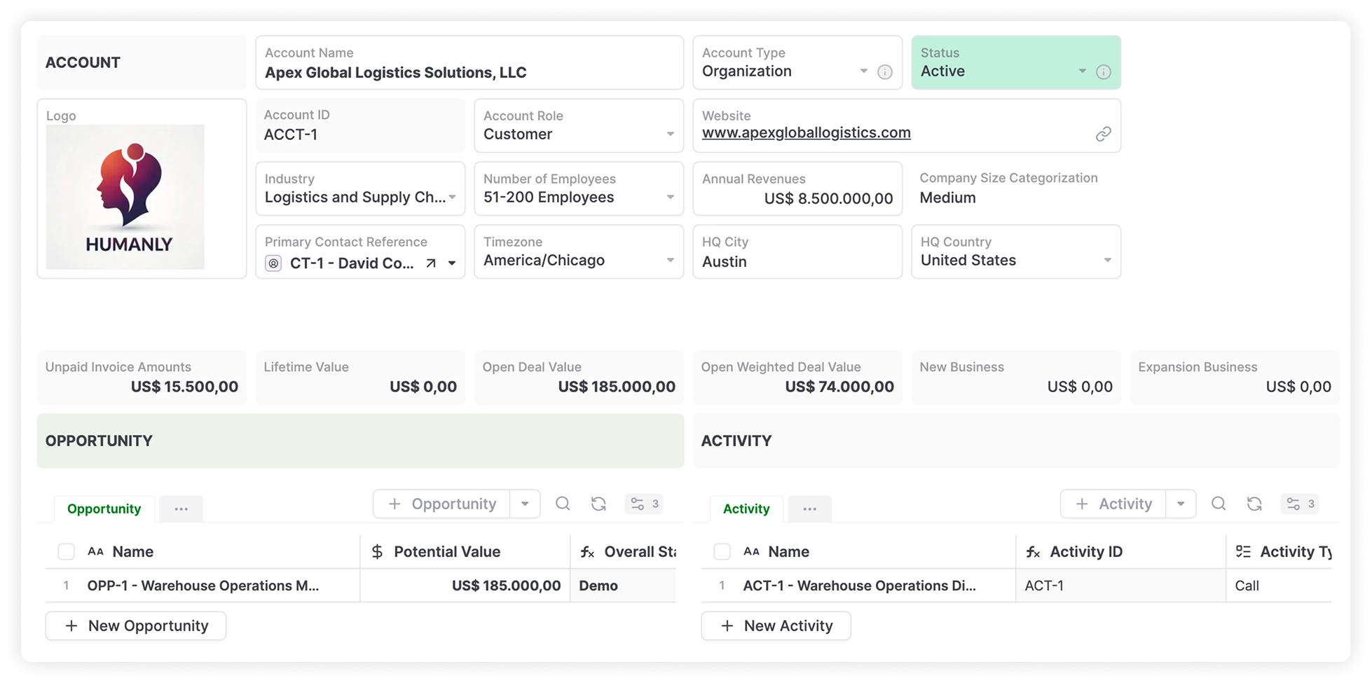Click the Account ID ACCT-1 field
Viewport: 1372px width, 683px height.
click(x=360, y=125)
